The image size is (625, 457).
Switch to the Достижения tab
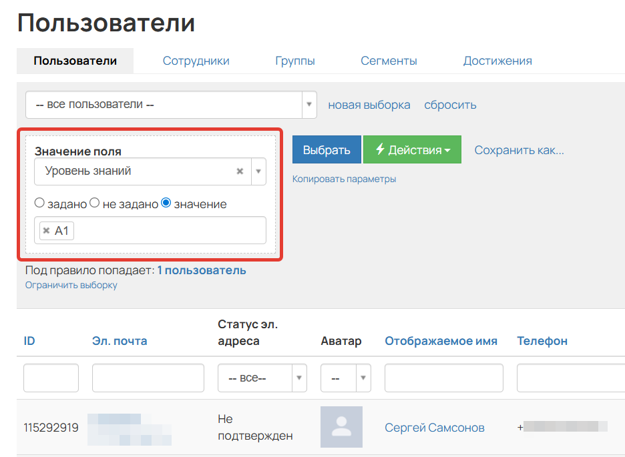click(x=497, y=60)
